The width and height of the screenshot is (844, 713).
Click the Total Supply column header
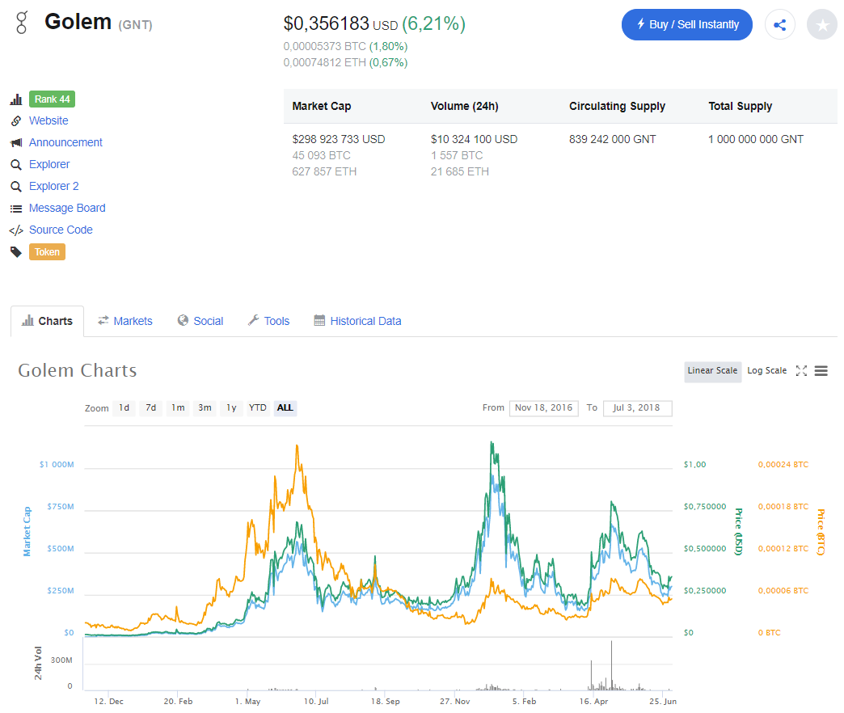click(x=740, y=107)
